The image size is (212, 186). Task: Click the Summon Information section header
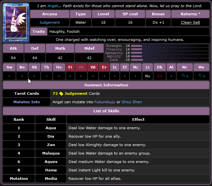(106, 85)
